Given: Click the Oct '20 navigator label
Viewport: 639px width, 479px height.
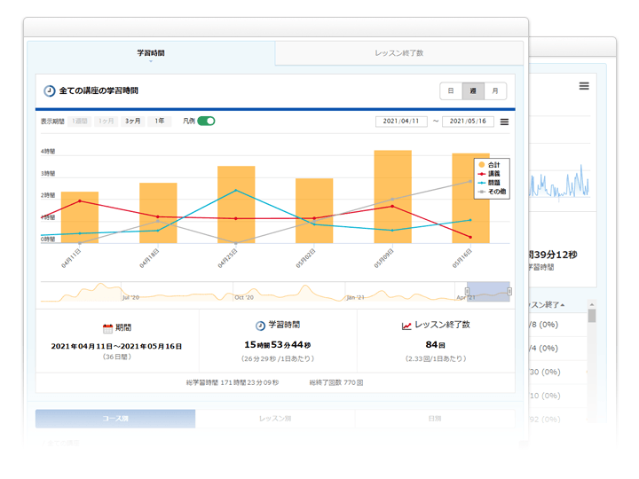Looking at the screenshot, I should pyautogui.click(x=244, y=297).
